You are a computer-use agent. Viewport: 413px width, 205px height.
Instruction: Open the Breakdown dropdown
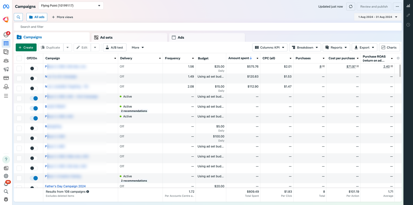coord(305,48)
